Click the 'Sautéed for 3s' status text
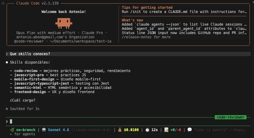The width and height of the screenshot is (254, 138). (x=25, y=109)
